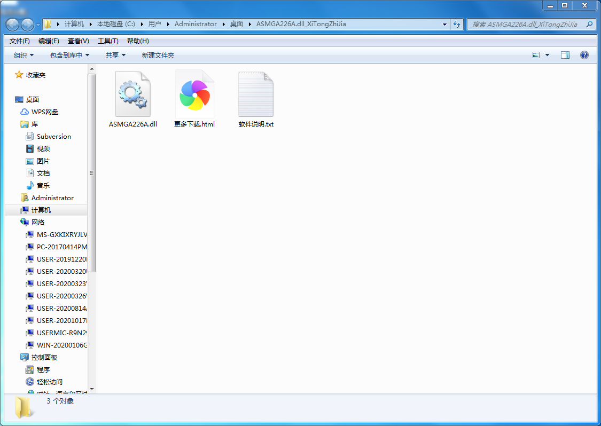Screen dimensions: 601x426
Task: Change view with the view mode icon
Action: pos(536,55)
